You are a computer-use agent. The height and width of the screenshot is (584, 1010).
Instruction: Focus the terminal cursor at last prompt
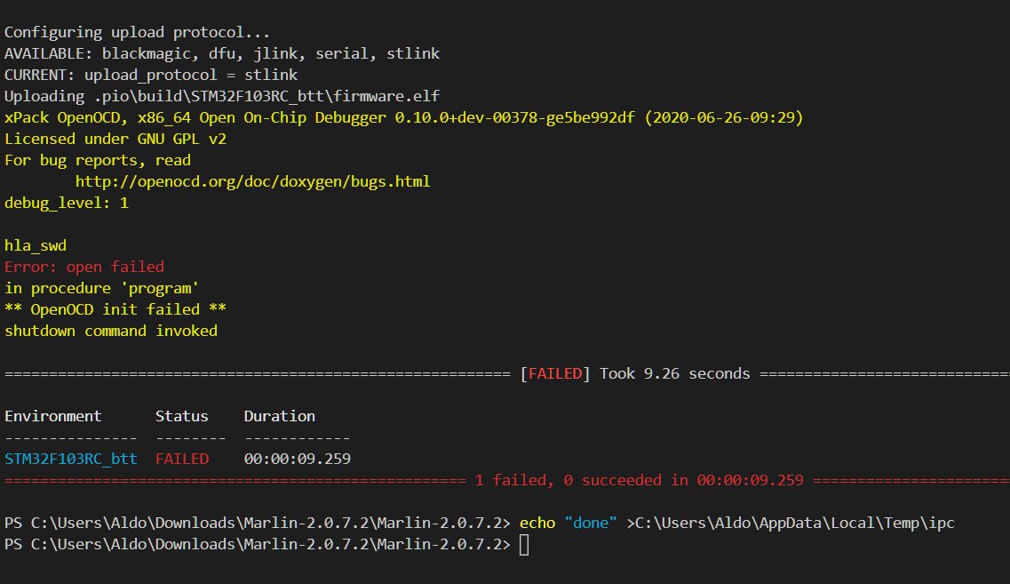click(x=524, y=545)
